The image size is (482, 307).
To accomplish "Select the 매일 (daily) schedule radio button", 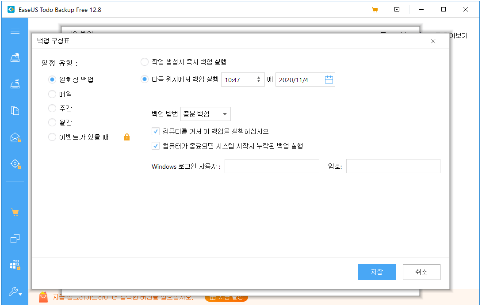I will [x=52, y=94].
